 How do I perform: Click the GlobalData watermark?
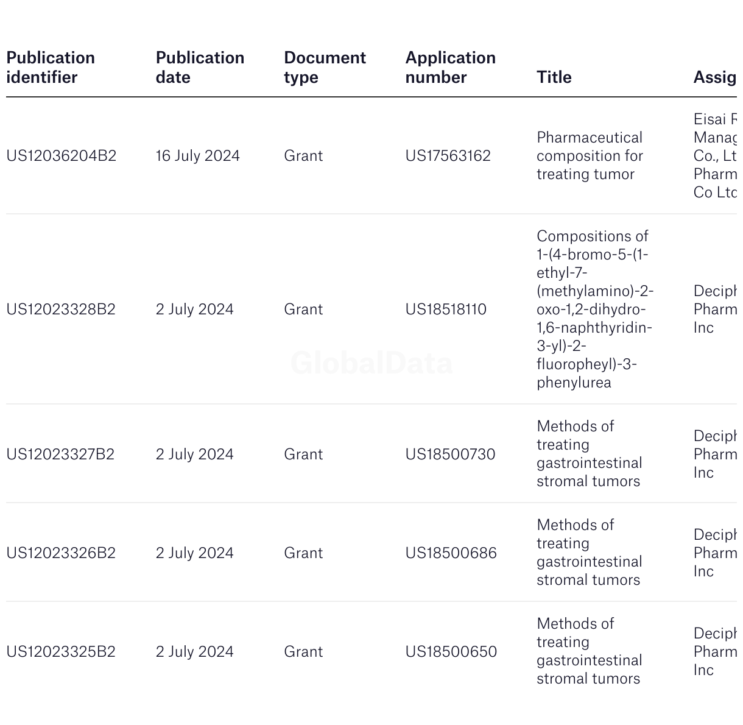(371, 364)
